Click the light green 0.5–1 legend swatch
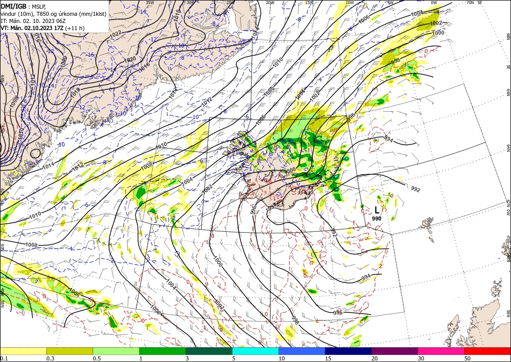This screenshot has width=511, height=362. 116,351
